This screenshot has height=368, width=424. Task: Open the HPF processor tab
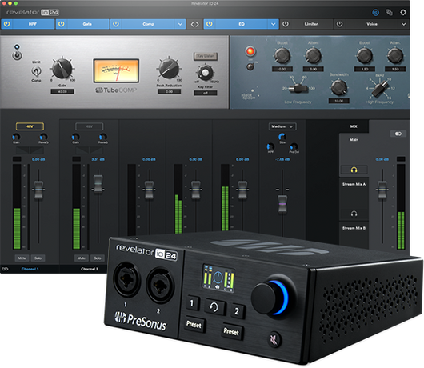coord(28,24)
